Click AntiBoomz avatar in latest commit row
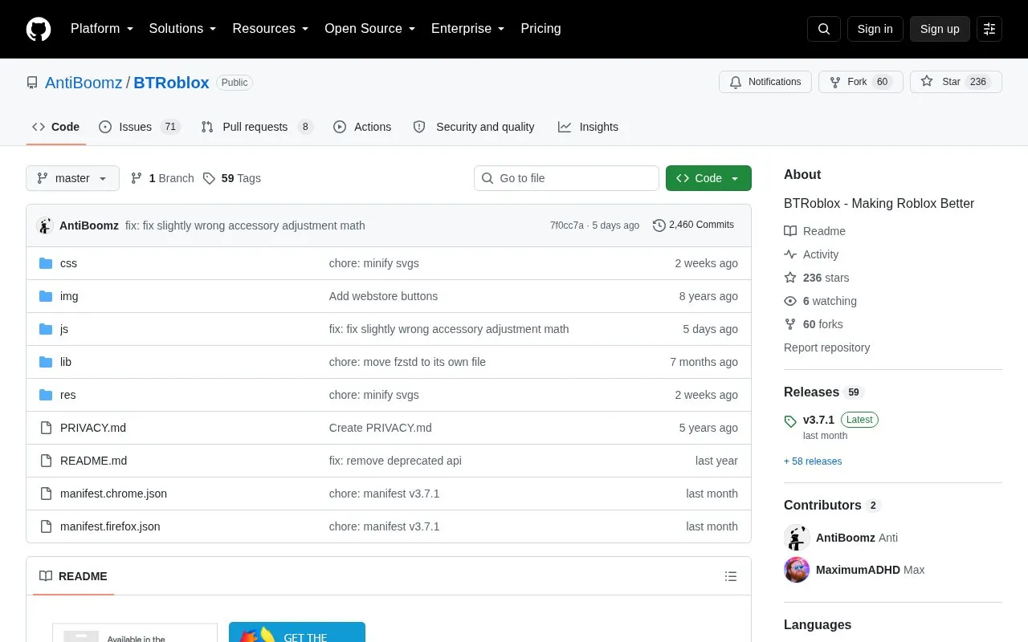This screenshot has height=642, width=1028. (45, 226)
